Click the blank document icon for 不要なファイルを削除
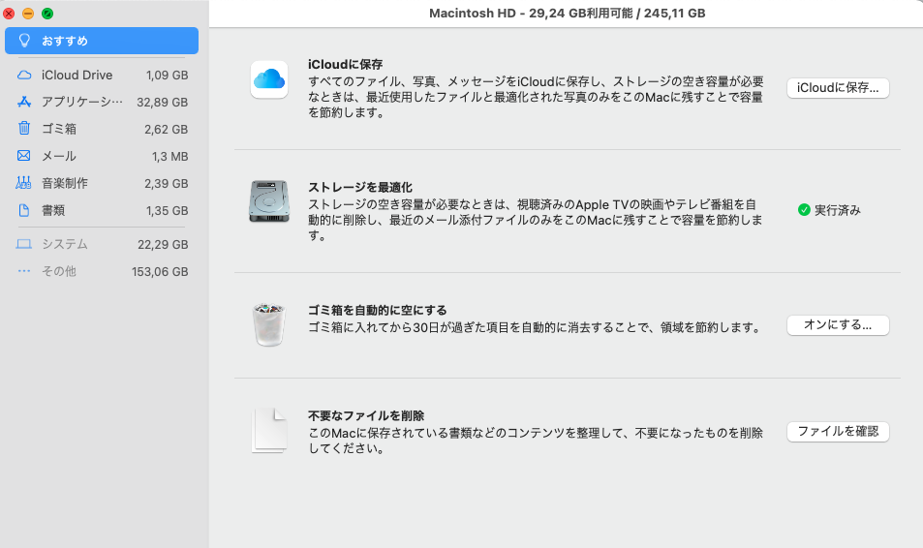This screenshot has width=923, height=548. [269, 430]
